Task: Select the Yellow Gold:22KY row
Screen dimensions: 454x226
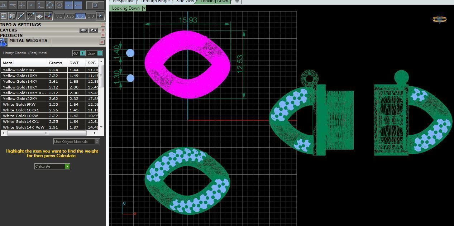Action: [x=49, y=98]
